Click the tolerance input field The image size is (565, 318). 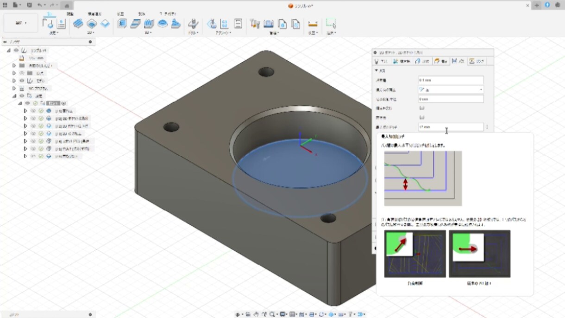pos(451,80)
